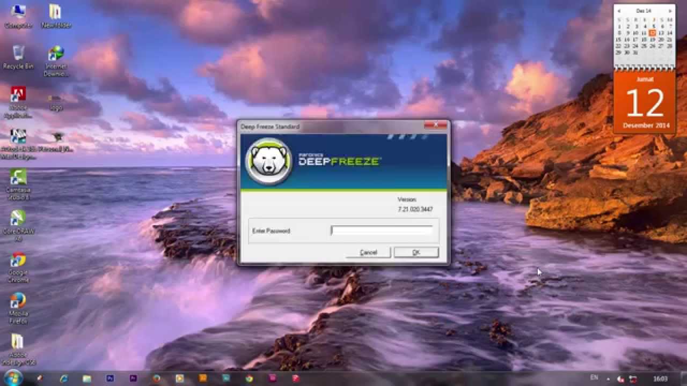Click the version number 7.21.020.3447 text

pyautogui.click(x=415, y=209)
